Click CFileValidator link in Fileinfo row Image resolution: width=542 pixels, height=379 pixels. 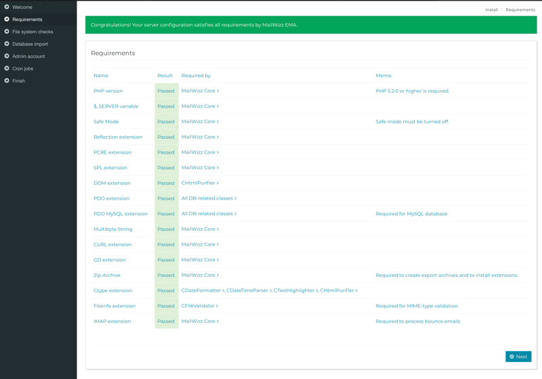[199, 306]
